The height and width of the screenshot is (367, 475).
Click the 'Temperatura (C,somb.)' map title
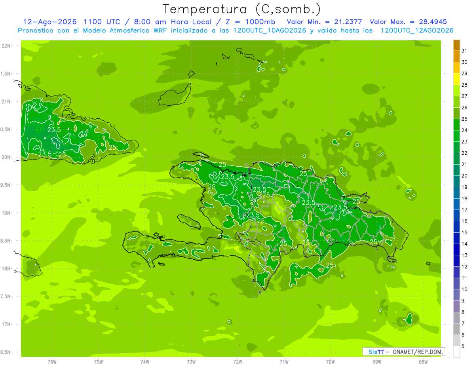241,9
